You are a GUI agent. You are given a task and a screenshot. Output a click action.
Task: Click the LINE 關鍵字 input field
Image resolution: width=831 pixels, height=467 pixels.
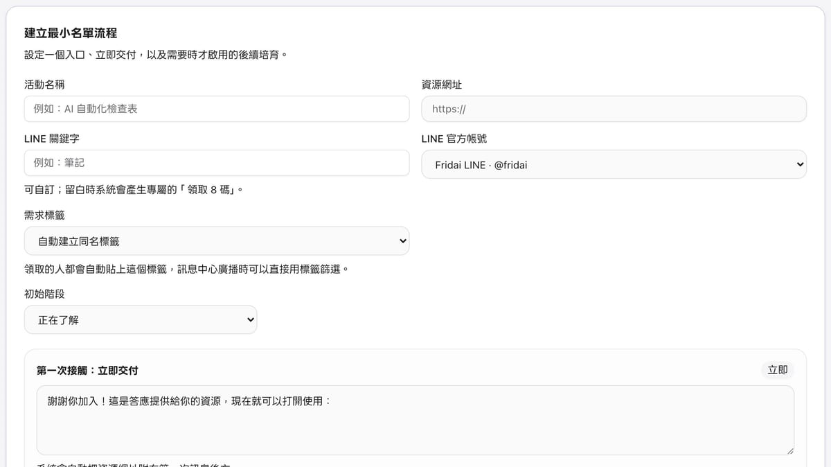(x=217, y=163)
